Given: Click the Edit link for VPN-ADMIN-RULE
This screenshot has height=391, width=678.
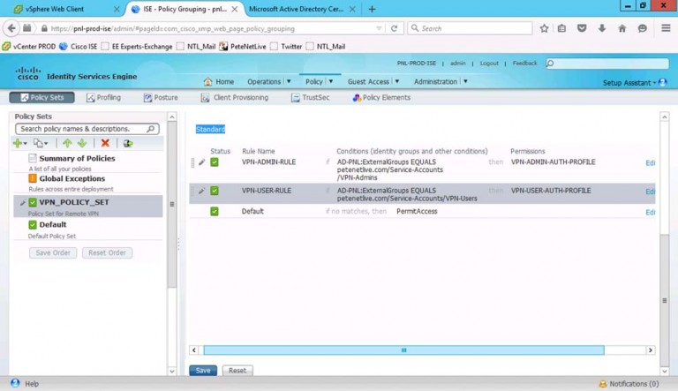Looking at the screenshot, I should click(x=651, y=163).
